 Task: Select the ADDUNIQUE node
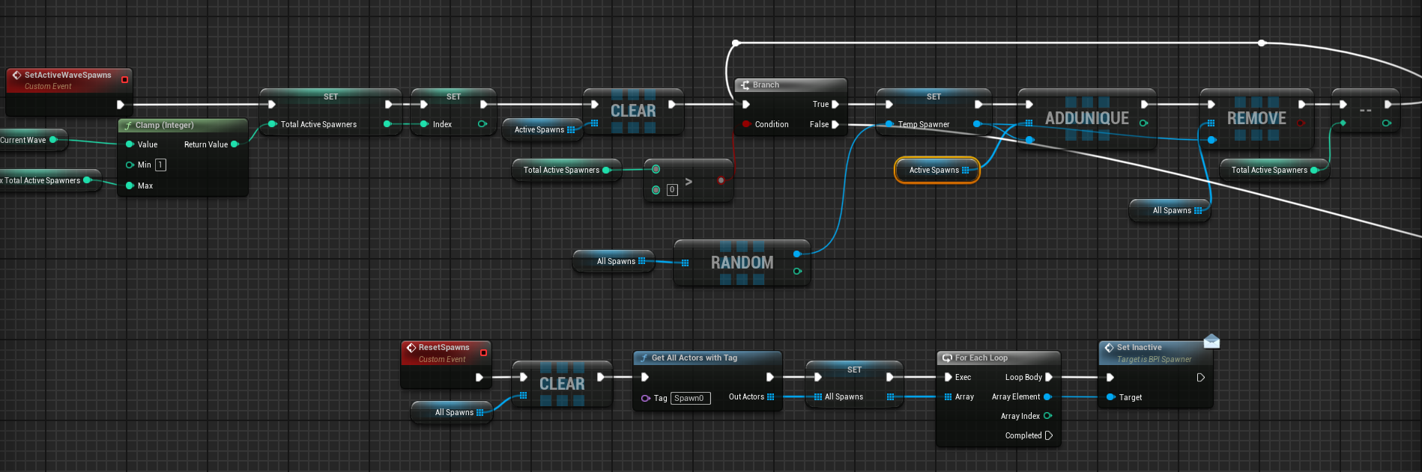1086,118
